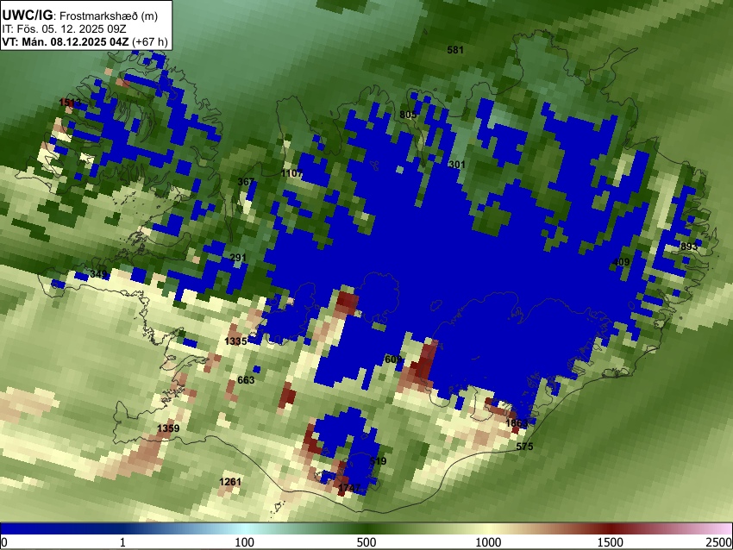Click the color scale label 1500
The width and height of the screenshot is (733, 550).
[x=611, y=542]
